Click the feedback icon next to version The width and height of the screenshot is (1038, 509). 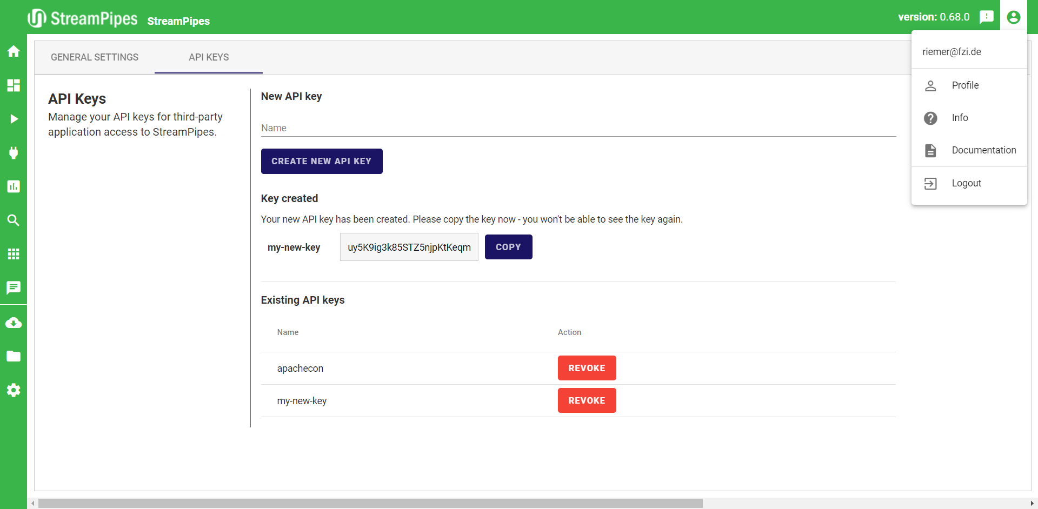point(987,17)
